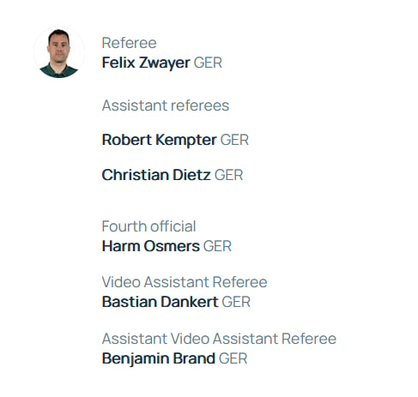The image size is (418, 397).
Task: Click the Referee heading label
Action: point(130,43)
